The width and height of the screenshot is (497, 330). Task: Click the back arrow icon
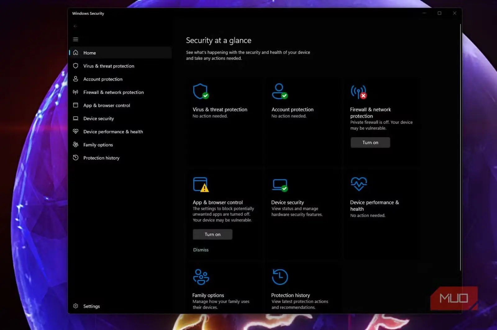[75, 26]
